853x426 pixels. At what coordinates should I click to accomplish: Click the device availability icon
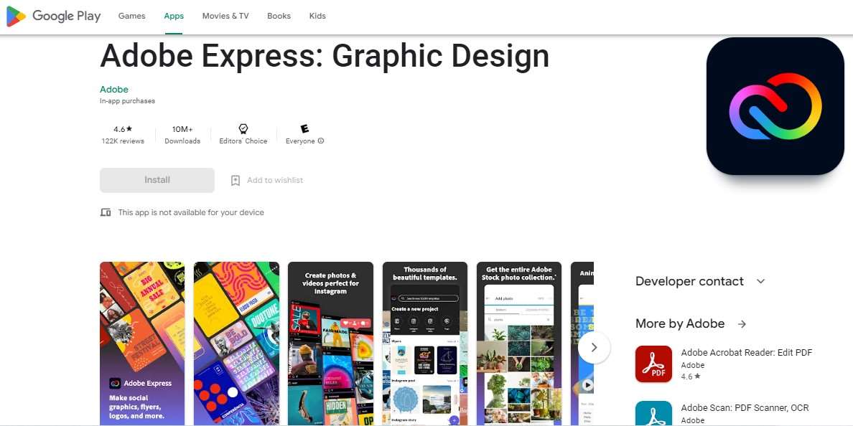tap(106, 212)
